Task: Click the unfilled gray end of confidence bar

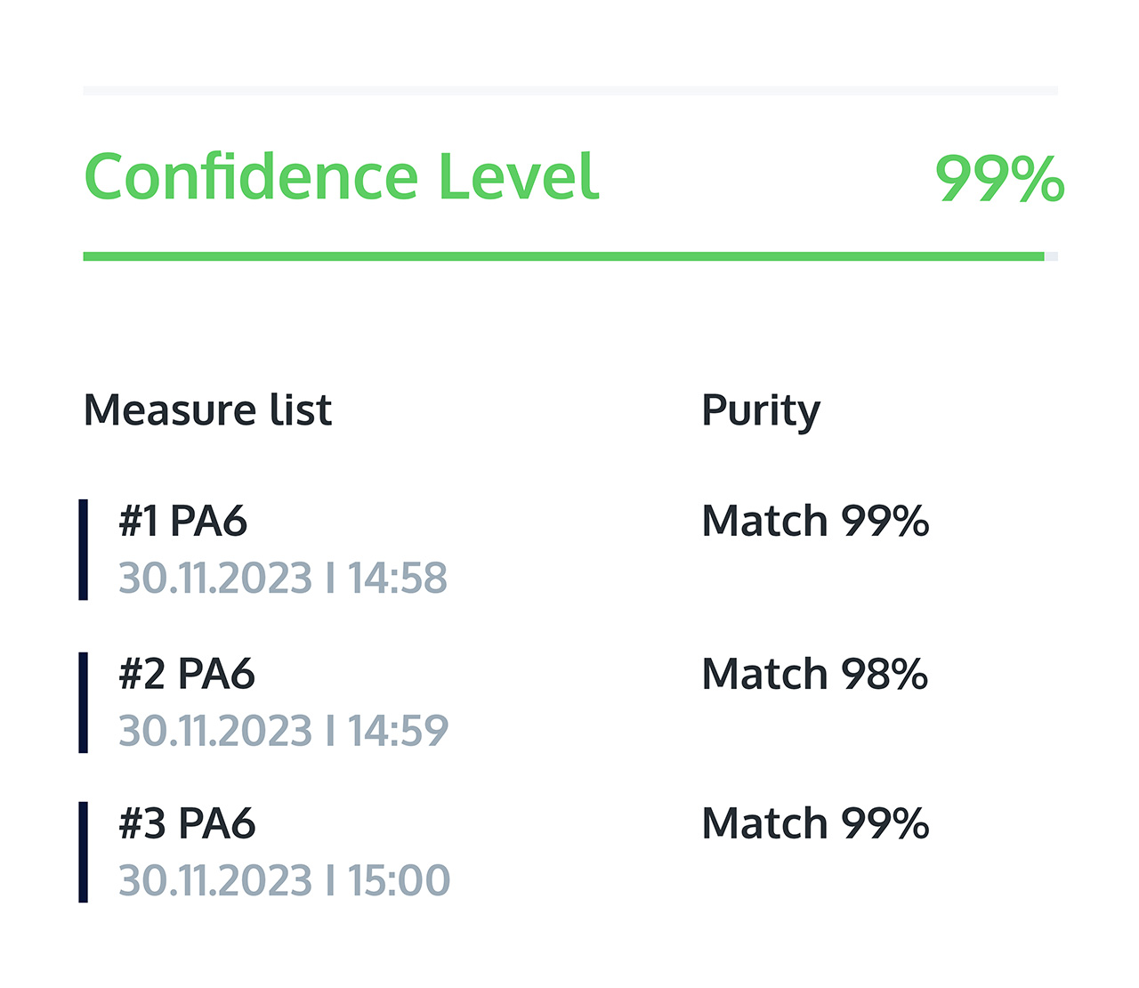Action: [x=1051, y=256]
